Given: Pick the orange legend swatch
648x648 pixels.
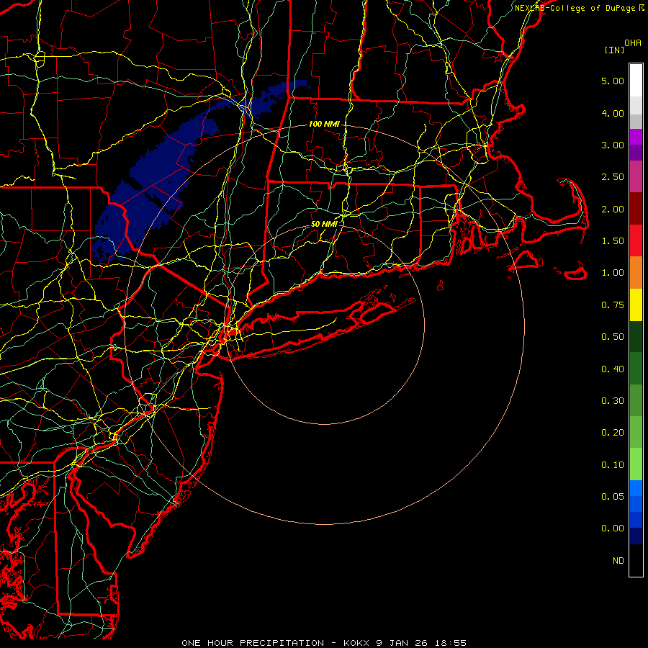Looking at the screenshot, I should pyautogui.click(x=636, y=273).
